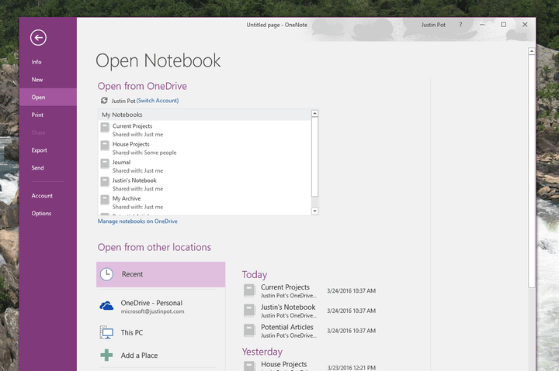Viewport: 559px width, 371px height.
Task: Browse notebooks on This PC
Action: (x=161, y=332)
